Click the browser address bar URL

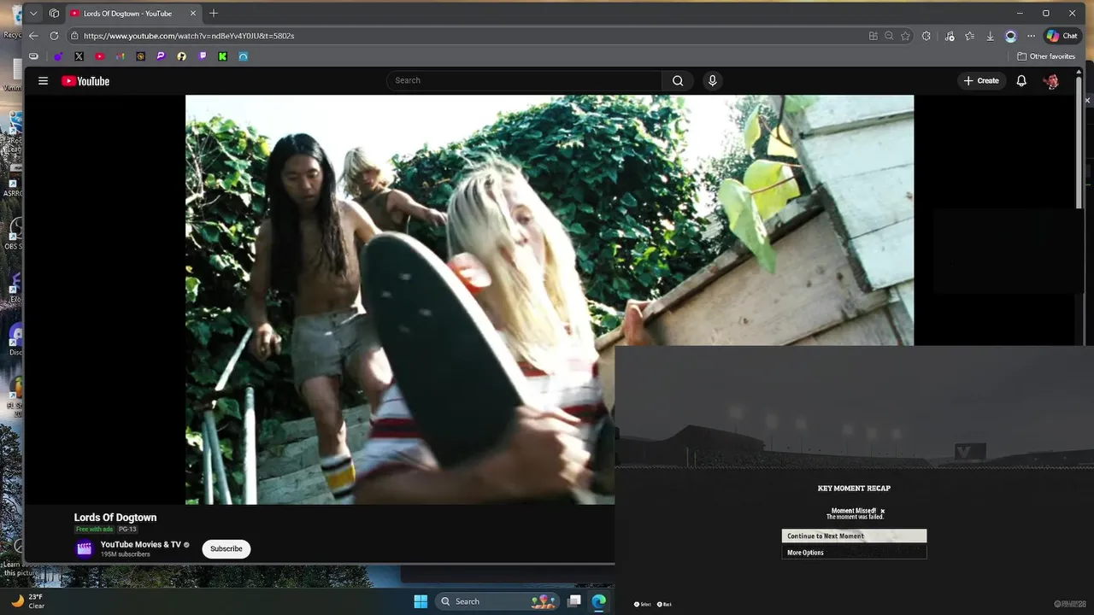189,36
